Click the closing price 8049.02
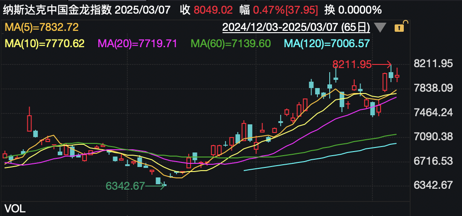The height and width of the screenshot is (216, 462). [x=213, y=10]
